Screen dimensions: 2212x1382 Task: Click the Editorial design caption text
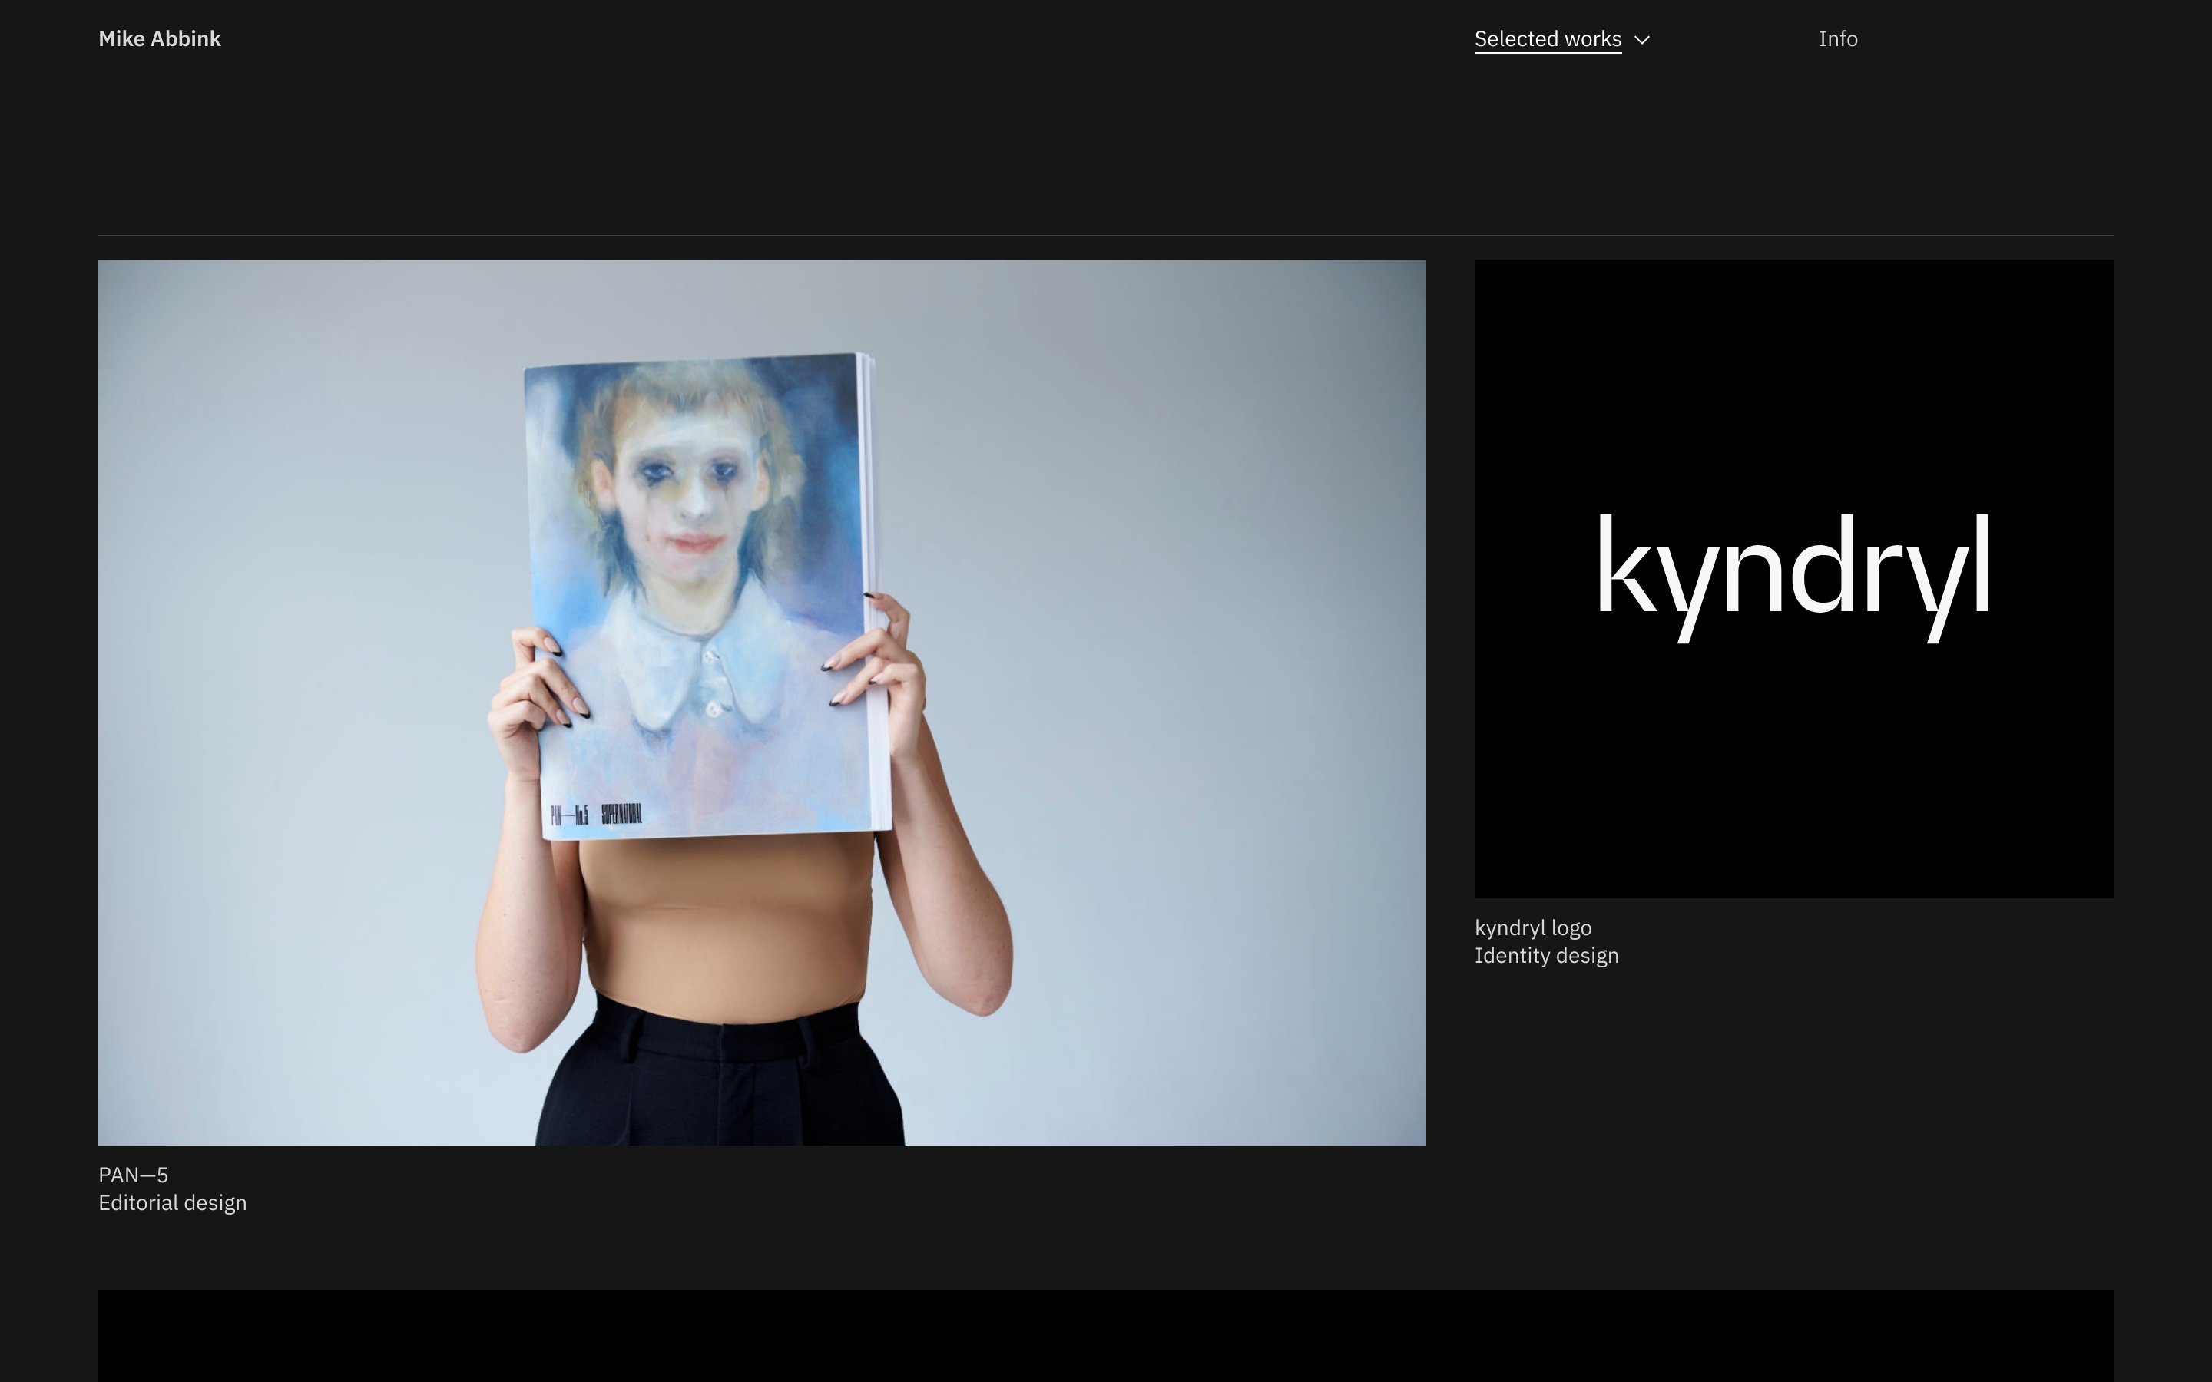click(x=172, y=1203)
